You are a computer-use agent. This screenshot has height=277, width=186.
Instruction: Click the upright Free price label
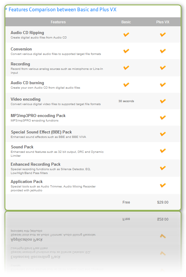126,202
